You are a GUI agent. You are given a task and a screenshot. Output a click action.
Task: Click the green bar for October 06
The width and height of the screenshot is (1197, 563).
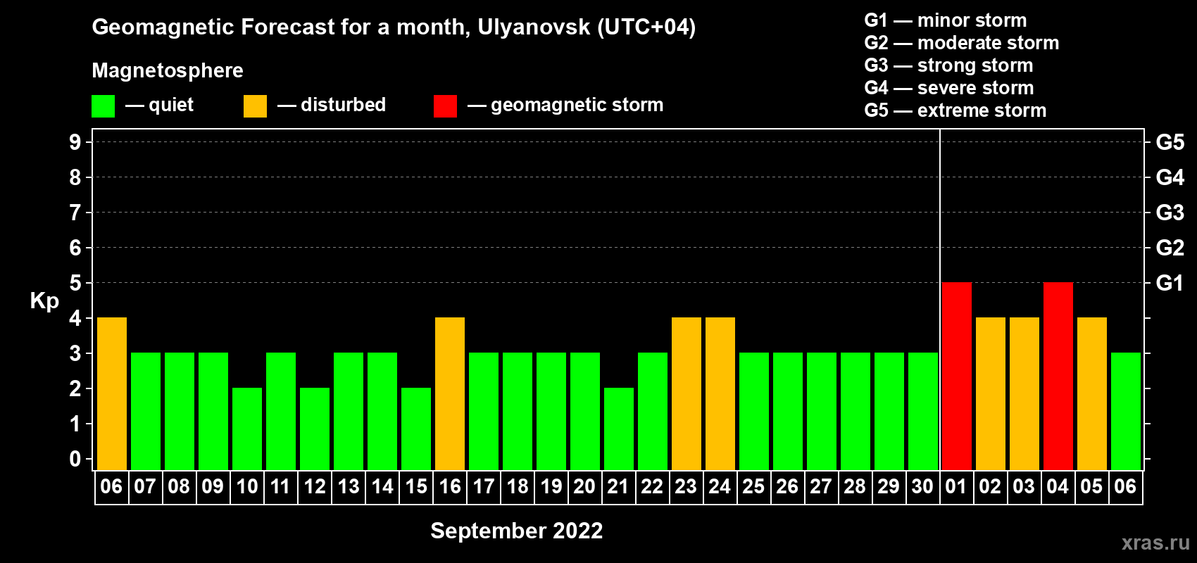[1126, 412]
